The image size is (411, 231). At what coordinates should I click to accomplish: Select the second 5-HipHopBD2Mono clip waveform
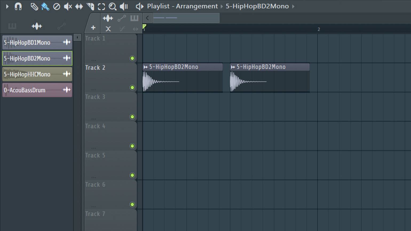click(270, 82)
